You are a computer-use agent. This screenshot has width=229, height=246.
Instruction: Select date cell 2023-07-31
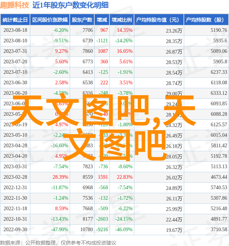pos(15,51)
